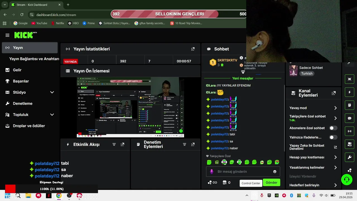
Task: Pop out the Denetim Eylemleri panel
Action: click(193, 144)
